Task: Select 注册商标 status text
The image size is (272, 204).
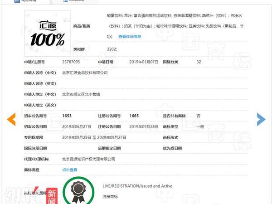Action: coord(110,197)
